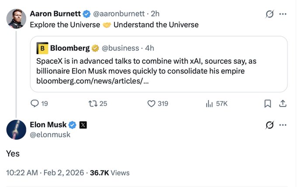The width and height of the screenshot is (297, 187).
Task: Click the repost icon showing 25
Action: click(x=92, y=104)
